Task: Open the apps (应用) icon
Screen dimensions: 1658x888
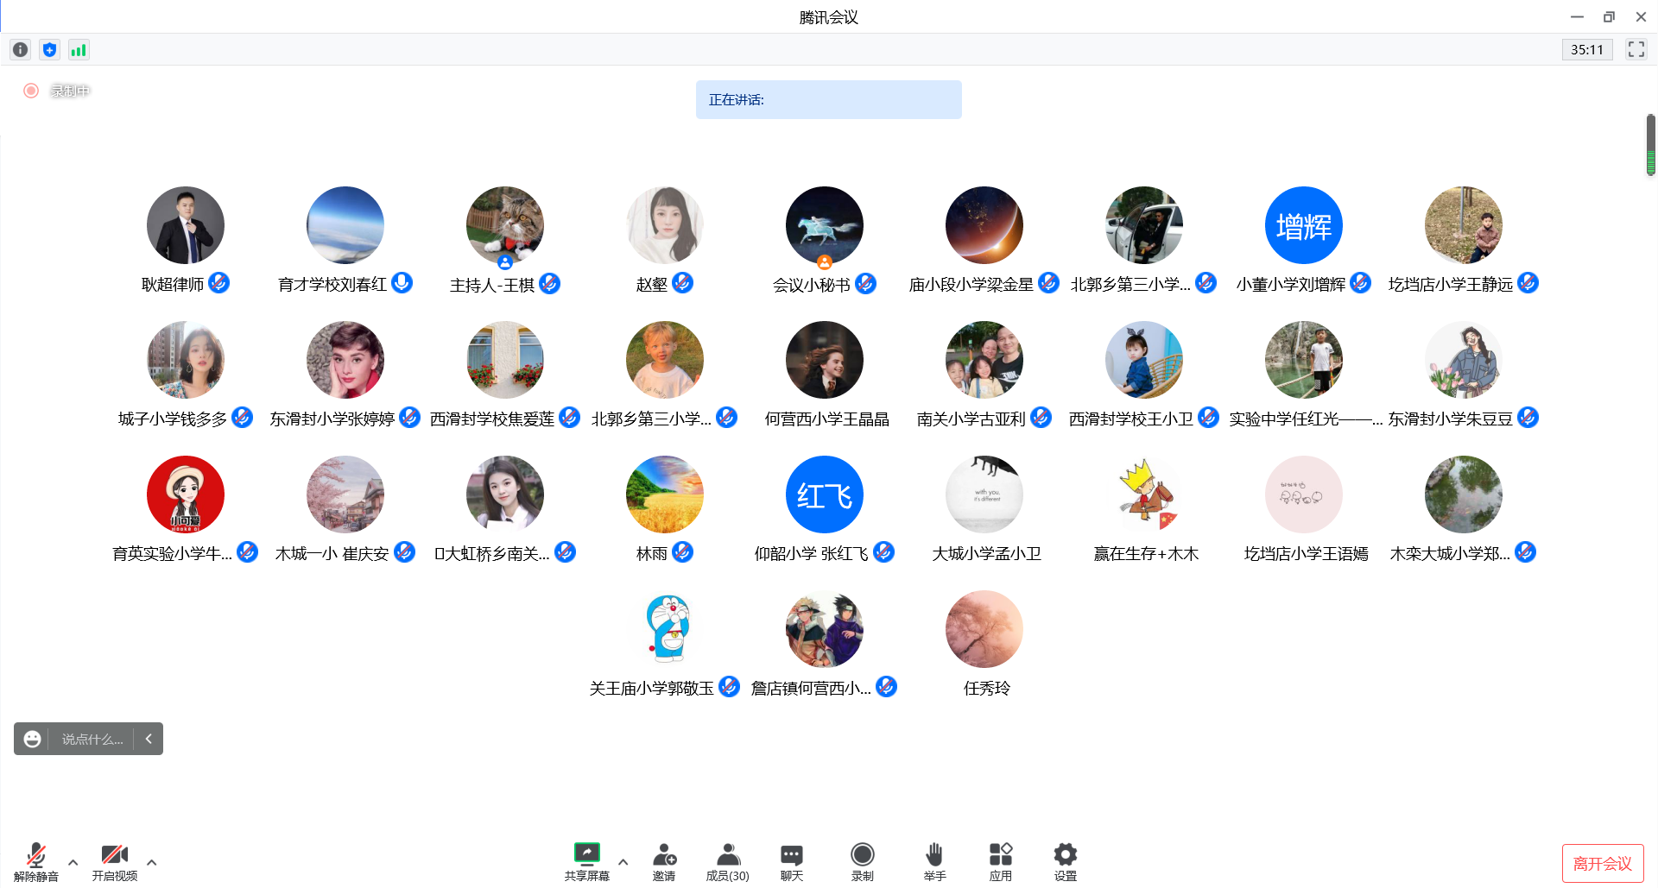Action: pos(1000,861)
